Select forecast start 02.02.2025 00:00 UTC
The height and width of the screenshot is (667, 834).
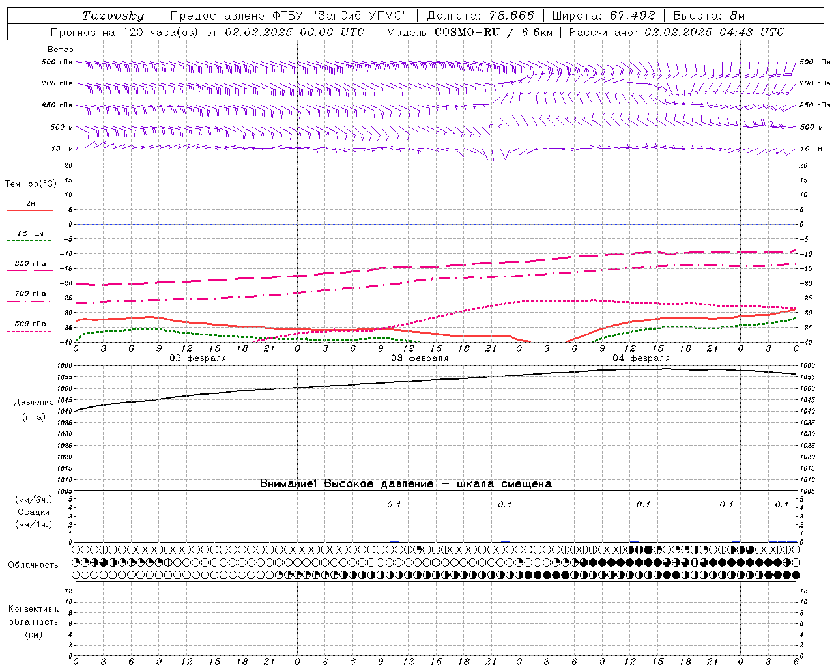click(x=295, y=32)
